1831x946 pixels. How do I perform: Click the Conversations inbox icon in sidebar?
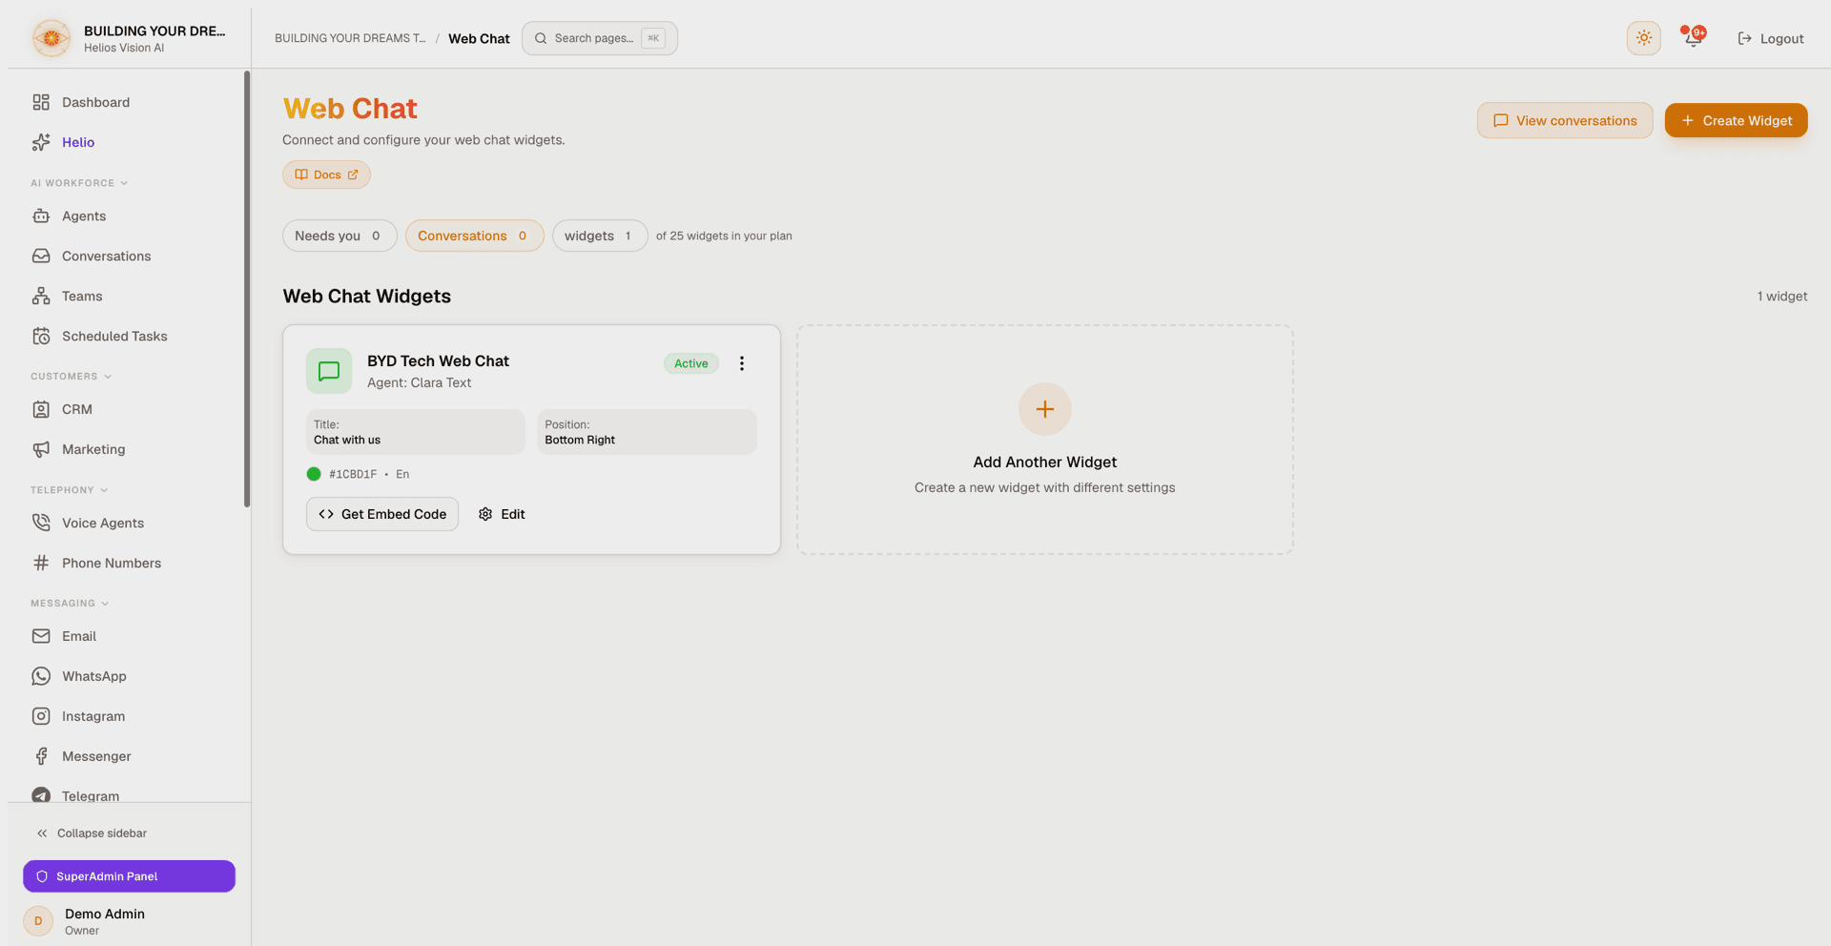pos(41,257)
